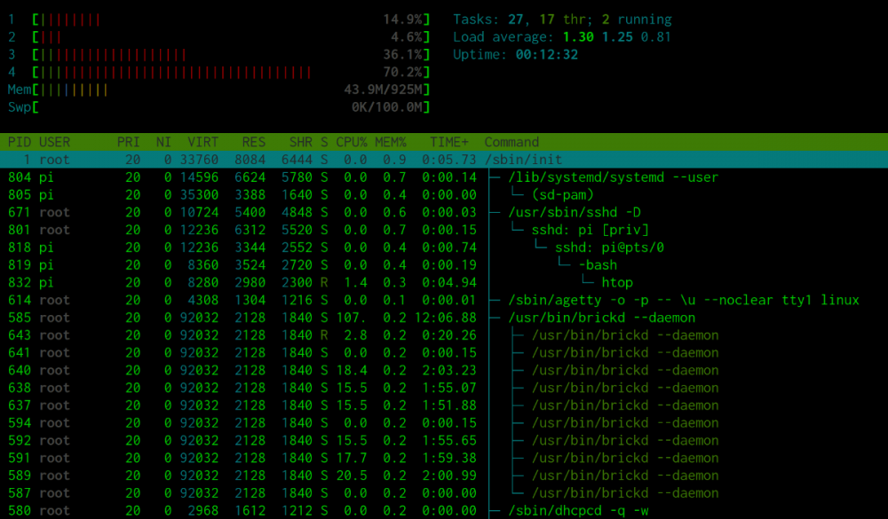Sort processes by the MEM% column header
The image size is (888, 519).
click(x=390, y=142)
